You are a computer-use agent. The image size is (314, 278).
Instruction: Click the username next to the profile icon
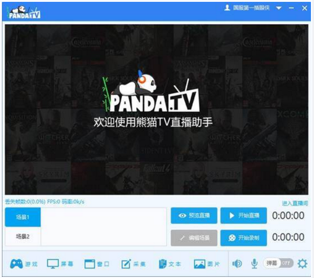pos(251,8)
